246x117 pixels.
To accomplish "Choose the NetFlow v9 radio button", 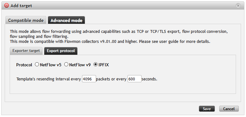I will point(66,64).
